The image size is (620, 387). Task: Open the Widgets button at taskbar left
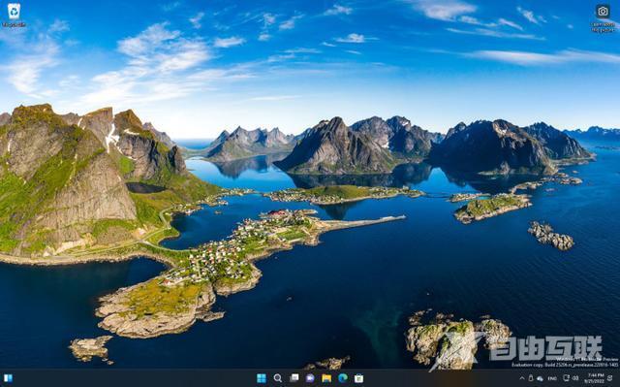pos(8,378)
